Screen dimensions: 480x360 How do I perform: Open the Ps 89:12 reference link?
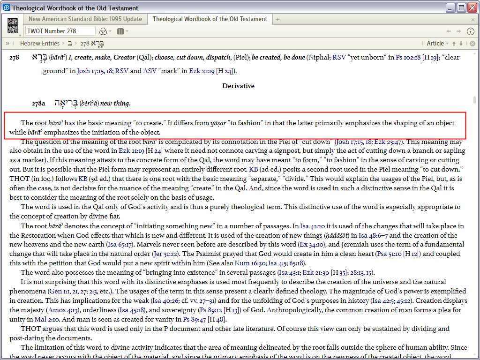211,310
